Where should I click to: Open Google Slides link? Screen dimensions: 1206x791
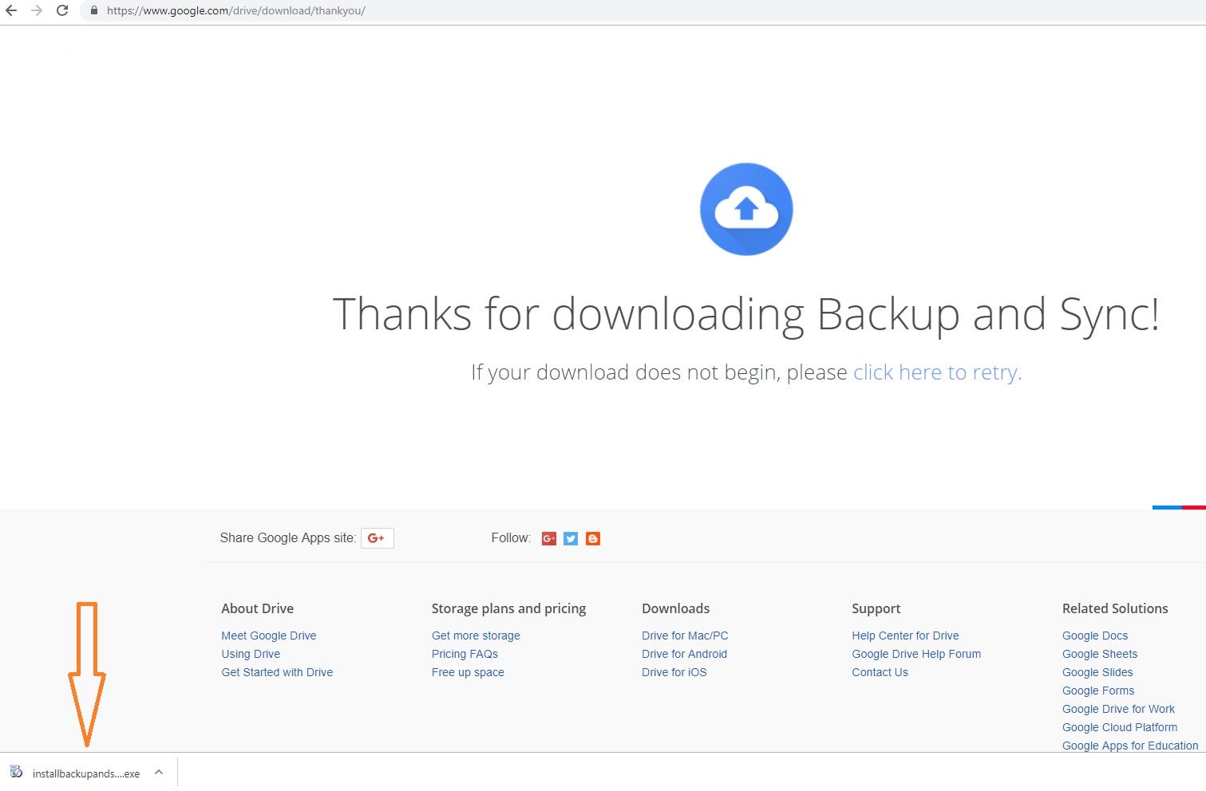[x=1097, y=672]
